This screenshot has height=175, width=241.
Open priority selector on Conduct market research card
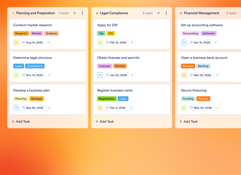click(x=16, y=42)
